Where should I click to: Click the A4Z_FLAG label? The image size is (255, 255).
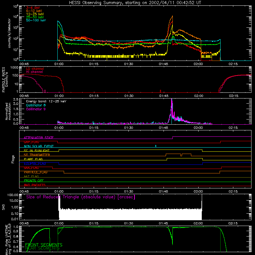pos(31,176)
